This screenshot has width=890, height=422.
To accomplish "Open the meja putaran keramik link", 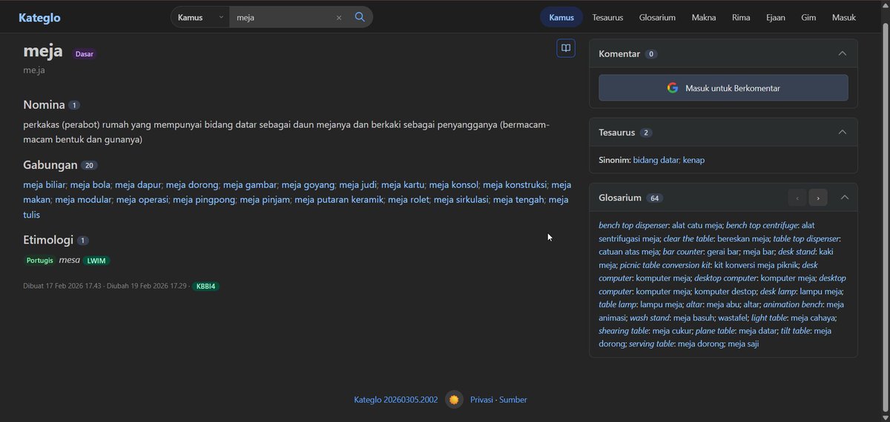I will coord(339,199).
